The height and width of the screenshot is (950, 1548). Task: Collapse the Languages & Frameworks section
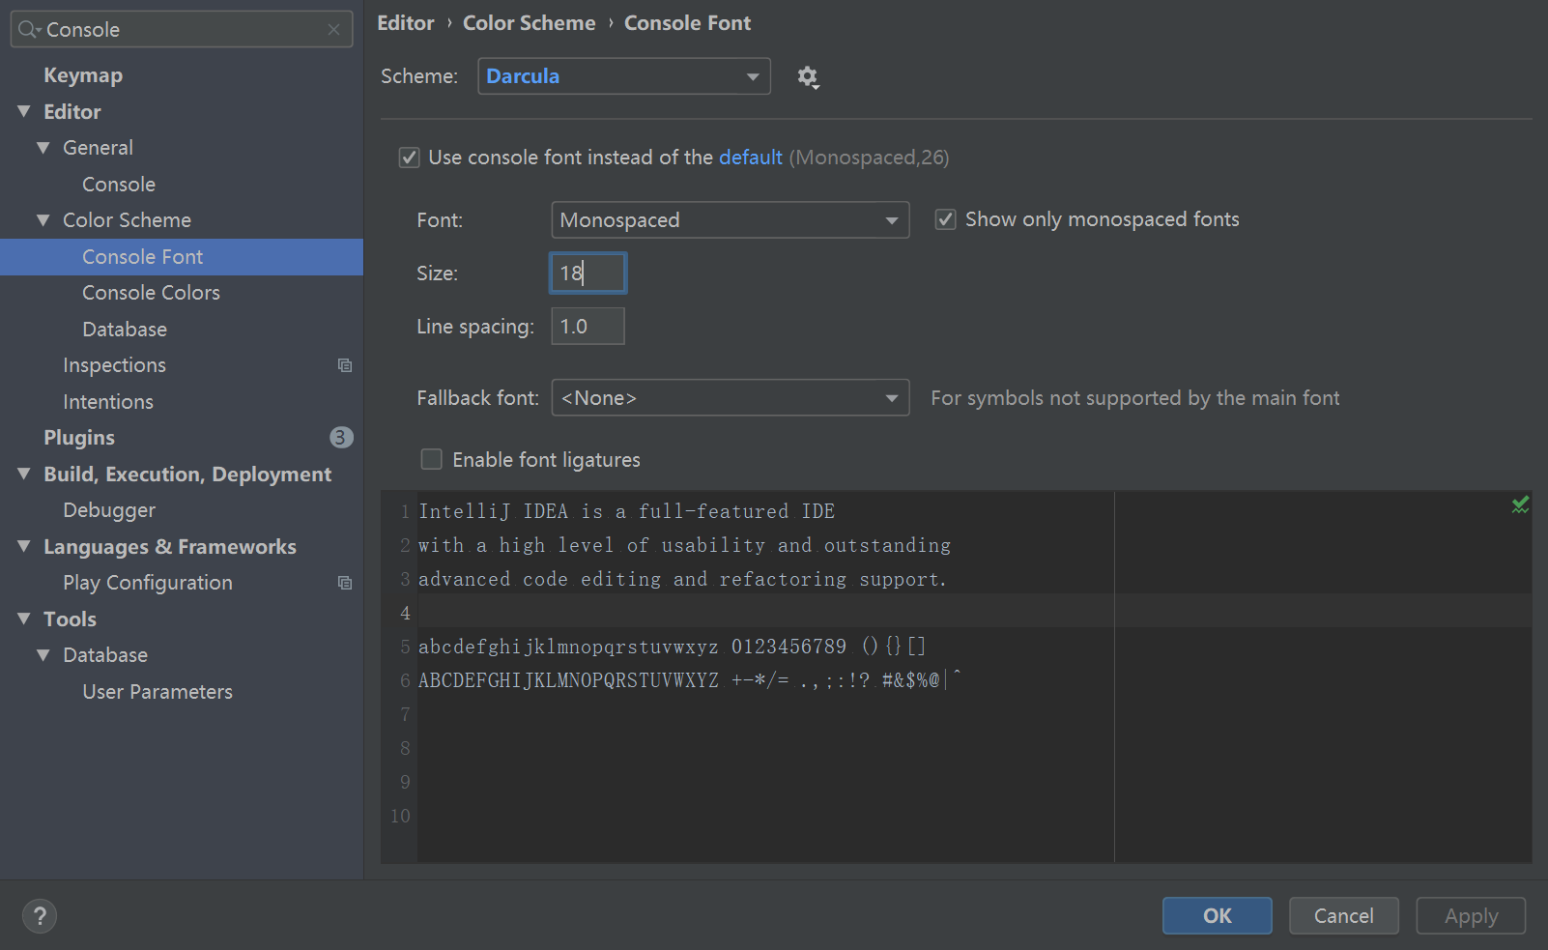pos(24,547)
